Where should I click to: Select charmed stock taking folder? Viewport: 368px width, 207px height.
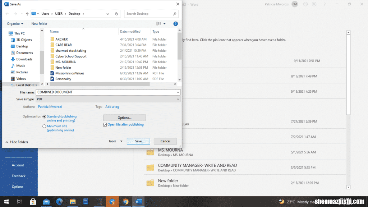click(71, 51)
